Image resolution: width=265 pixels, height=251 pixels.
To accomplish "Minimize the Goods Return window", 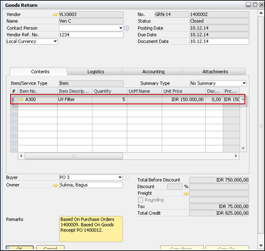I will [x=249, y=5].
